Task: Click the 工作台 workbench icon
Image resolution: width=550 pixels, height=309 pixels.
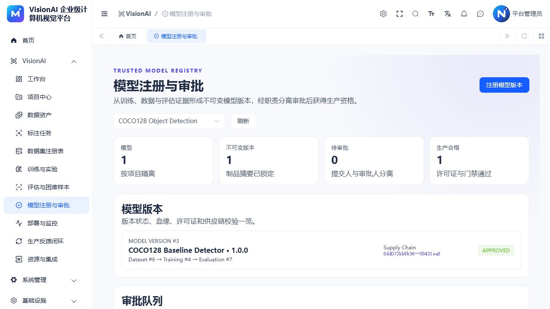Action: point(19,79)
